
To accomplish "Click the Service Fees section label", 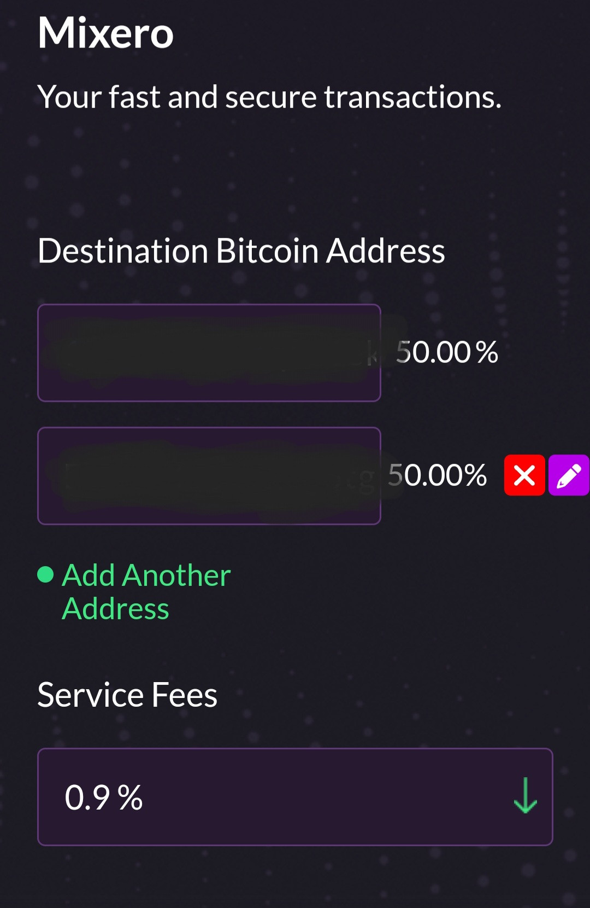I will 127,695.
